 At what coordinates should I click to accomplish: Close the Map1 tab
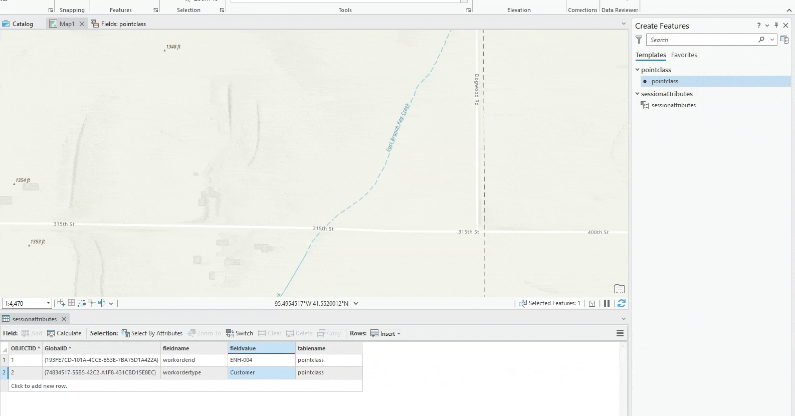point(82,24)
